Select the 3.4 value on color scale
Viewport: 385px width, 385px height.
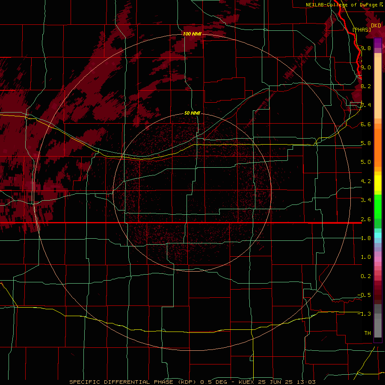(366, 200)
